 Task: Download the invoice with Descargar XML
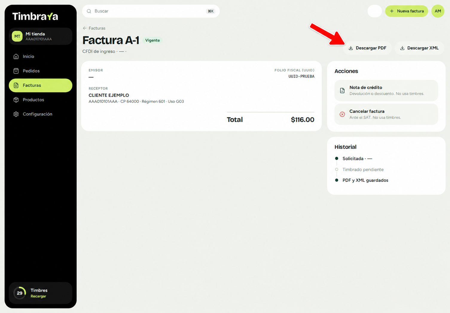(x=419, y=48)
